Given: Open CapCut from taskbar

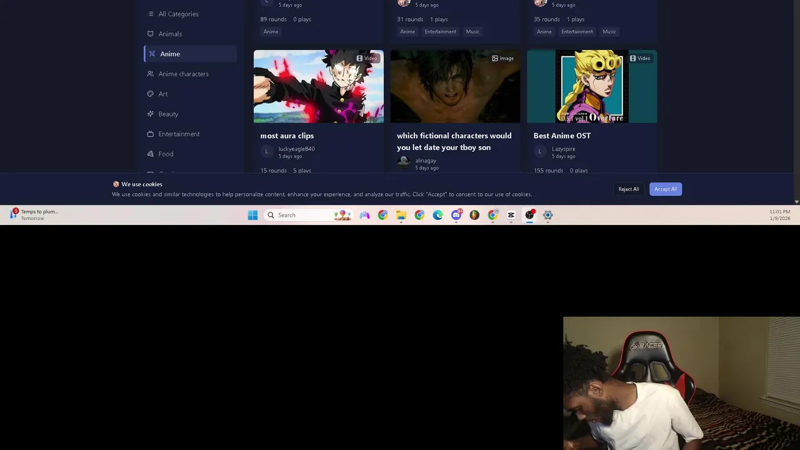Looking at the screenshot, I should point(511,215).
